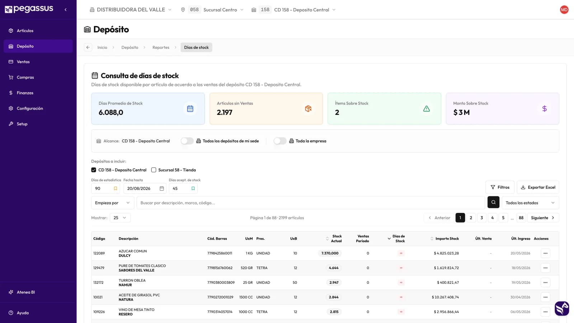Click the Filtros button

tap(500, 187)
